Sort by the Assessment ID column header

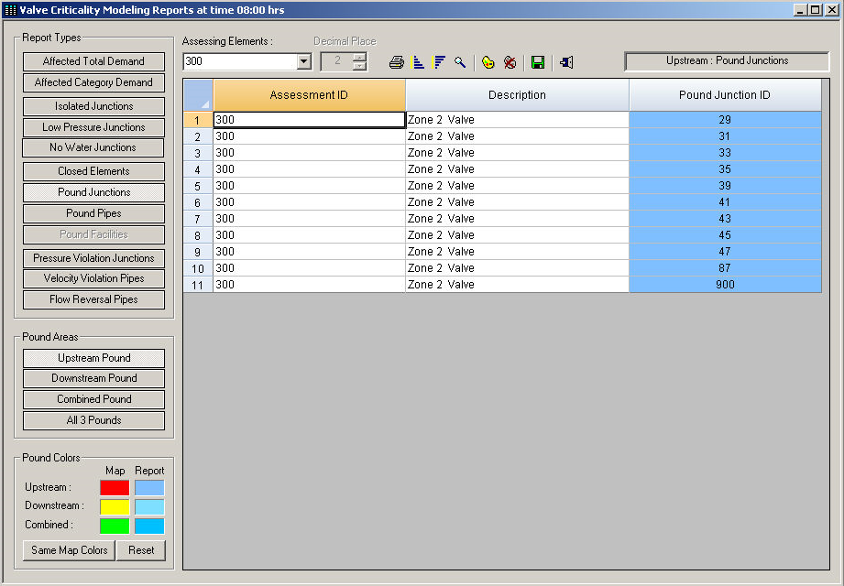click(x=309, y=95)
